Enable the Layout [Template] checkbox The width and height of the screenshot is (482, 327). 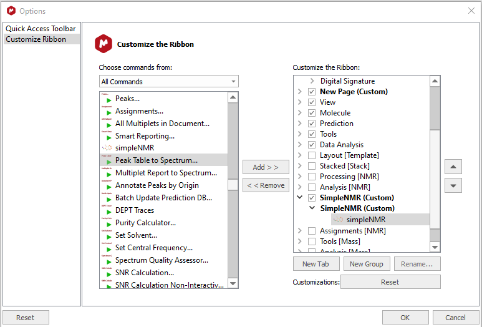(312, 155)
